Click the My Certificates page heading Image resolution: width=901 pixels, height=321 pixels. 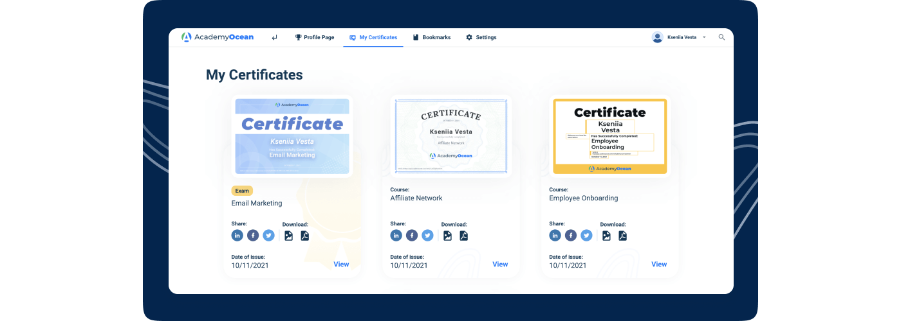point(254,74)
